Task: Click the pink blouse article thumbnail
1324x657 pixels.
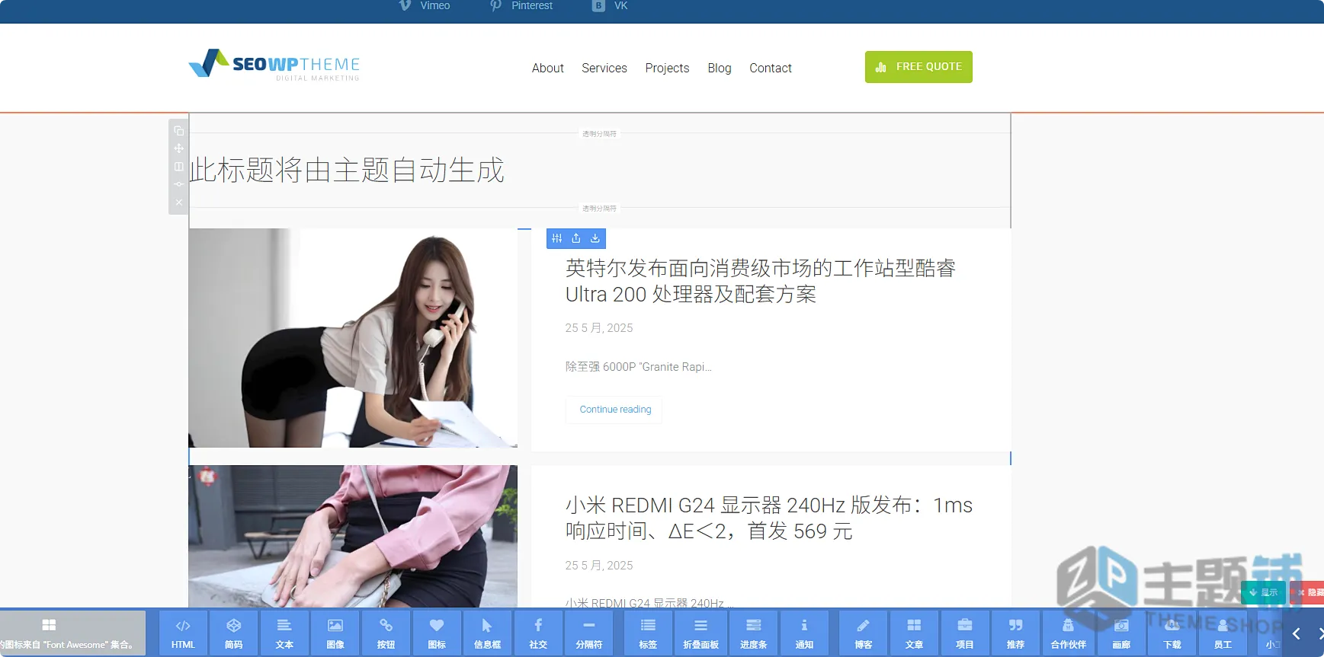Action: coord(353,536)
